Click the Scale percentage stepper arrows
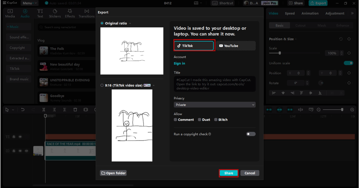 click(341, 53)
